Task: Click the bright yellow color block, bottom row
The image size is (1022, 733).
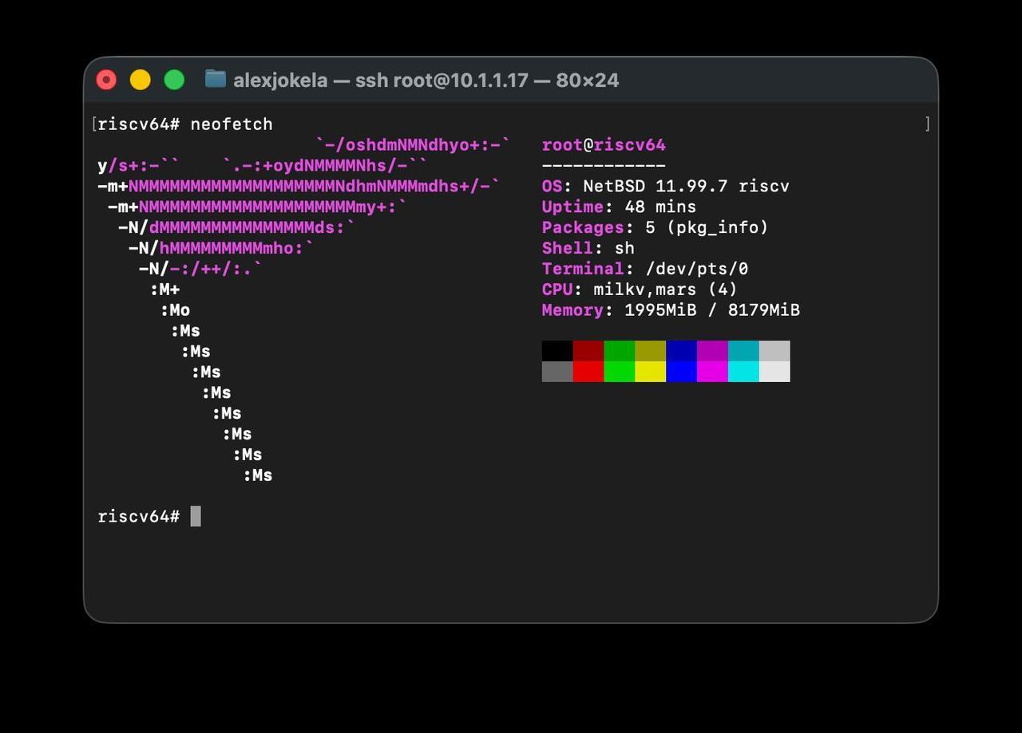Action: (x=651, y=372)
